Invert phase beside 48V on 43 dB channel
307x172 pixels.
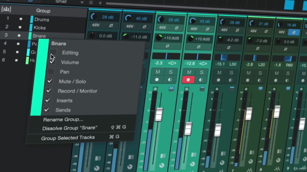coord(208,29)
